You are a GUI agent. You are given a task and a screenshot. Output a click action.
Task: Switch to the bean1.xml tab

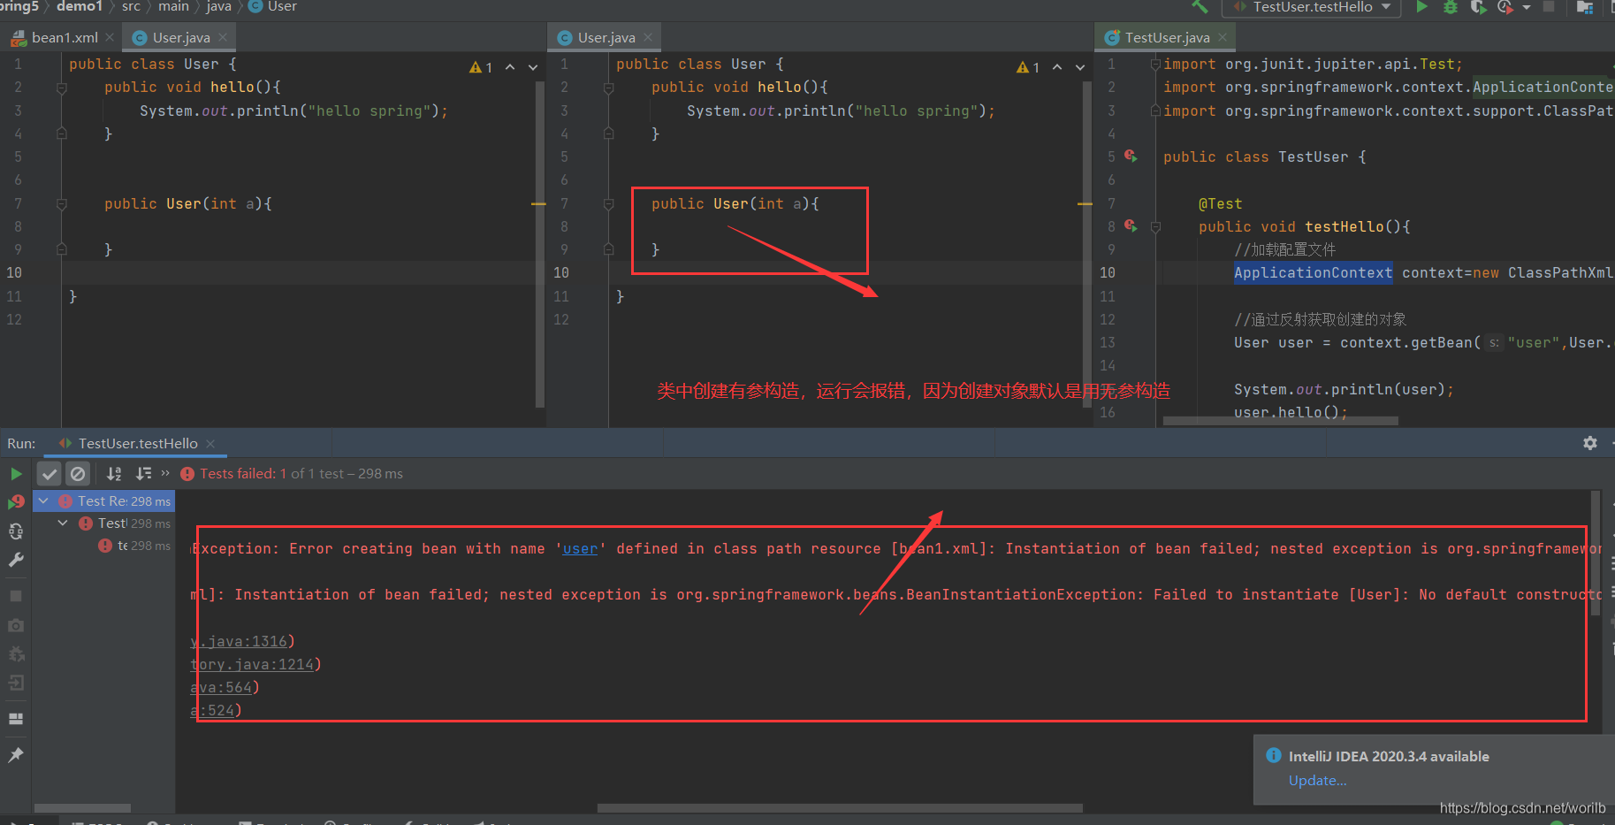point(62,37)
